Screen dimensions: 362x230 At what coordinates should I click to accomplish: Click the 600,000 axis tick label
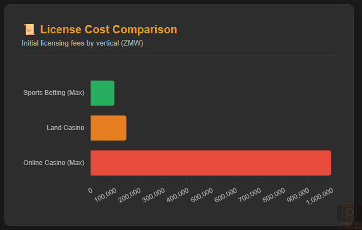(x=226, y=196)
